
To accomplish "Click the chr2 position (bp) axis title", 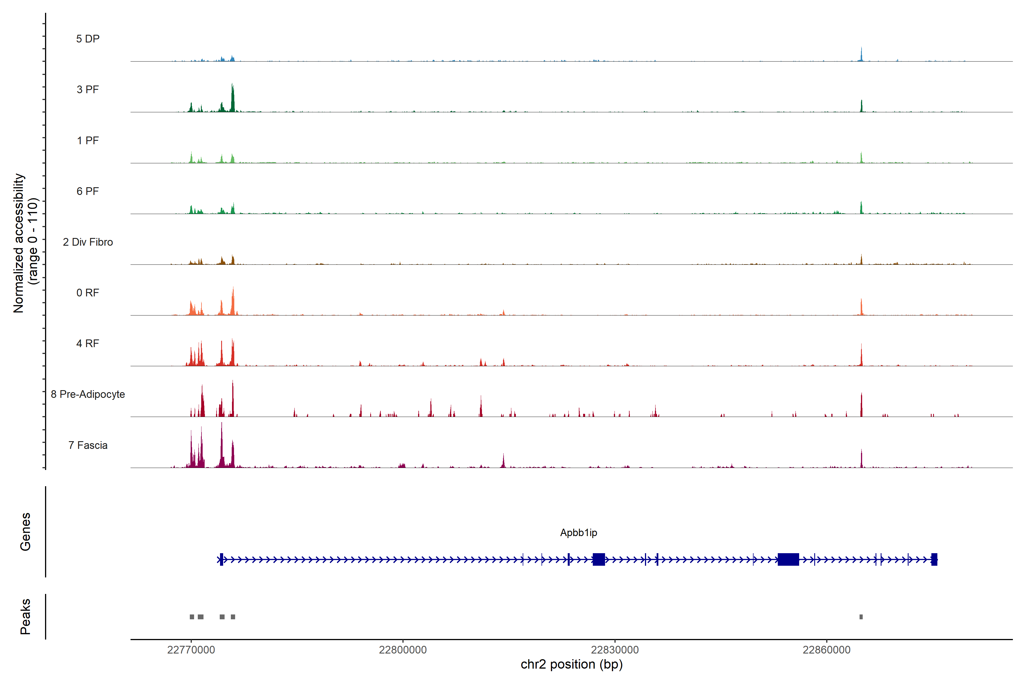I will (571, 664).
